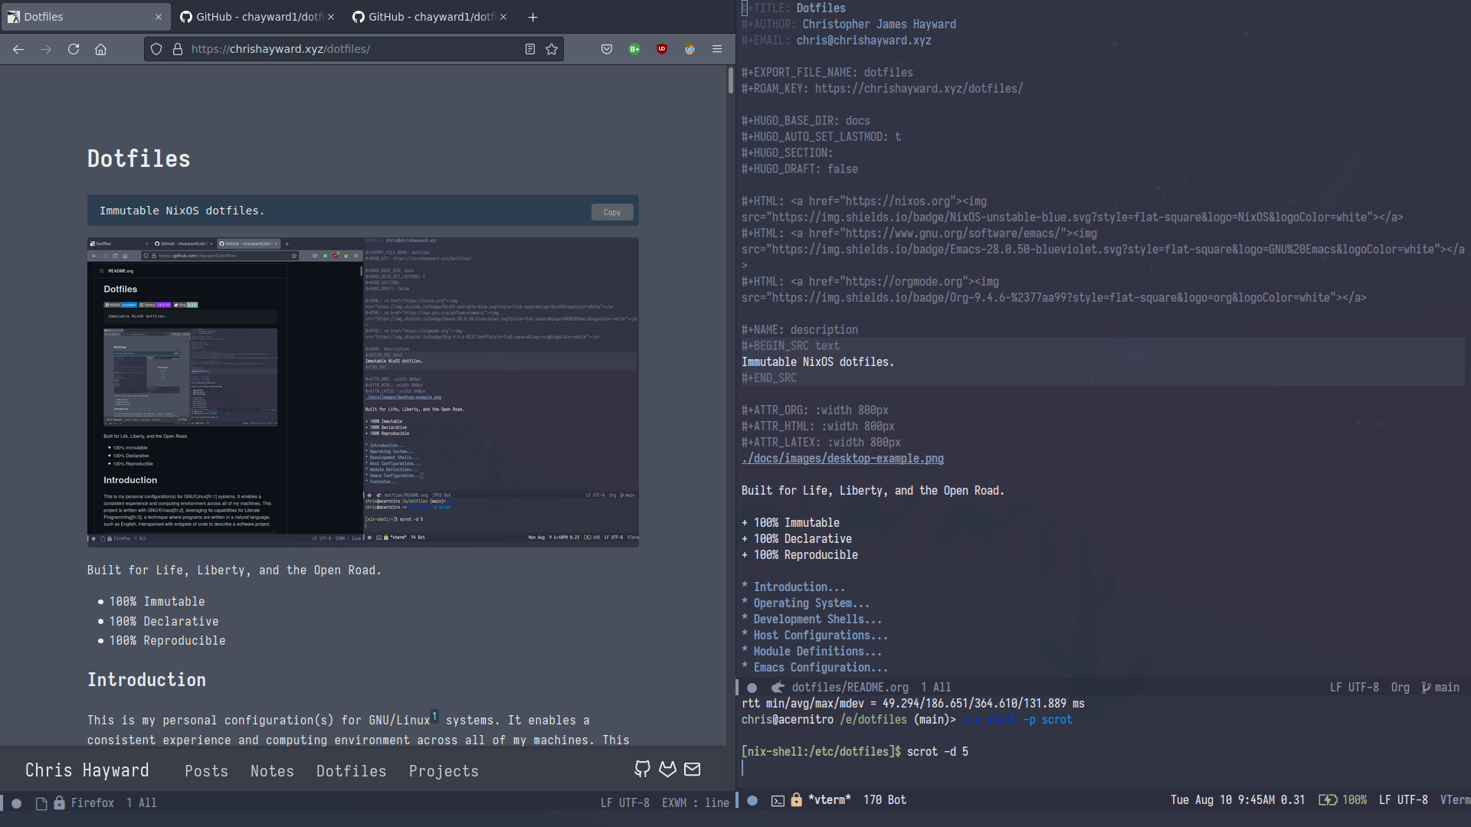Toggle the Firefox reader view icon
Image resolution: width=1471 pixels, height=827 pixels.
(529, 48)
